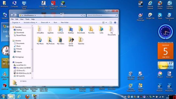
Task: Open the Links folder
Action: pos(101,30)
